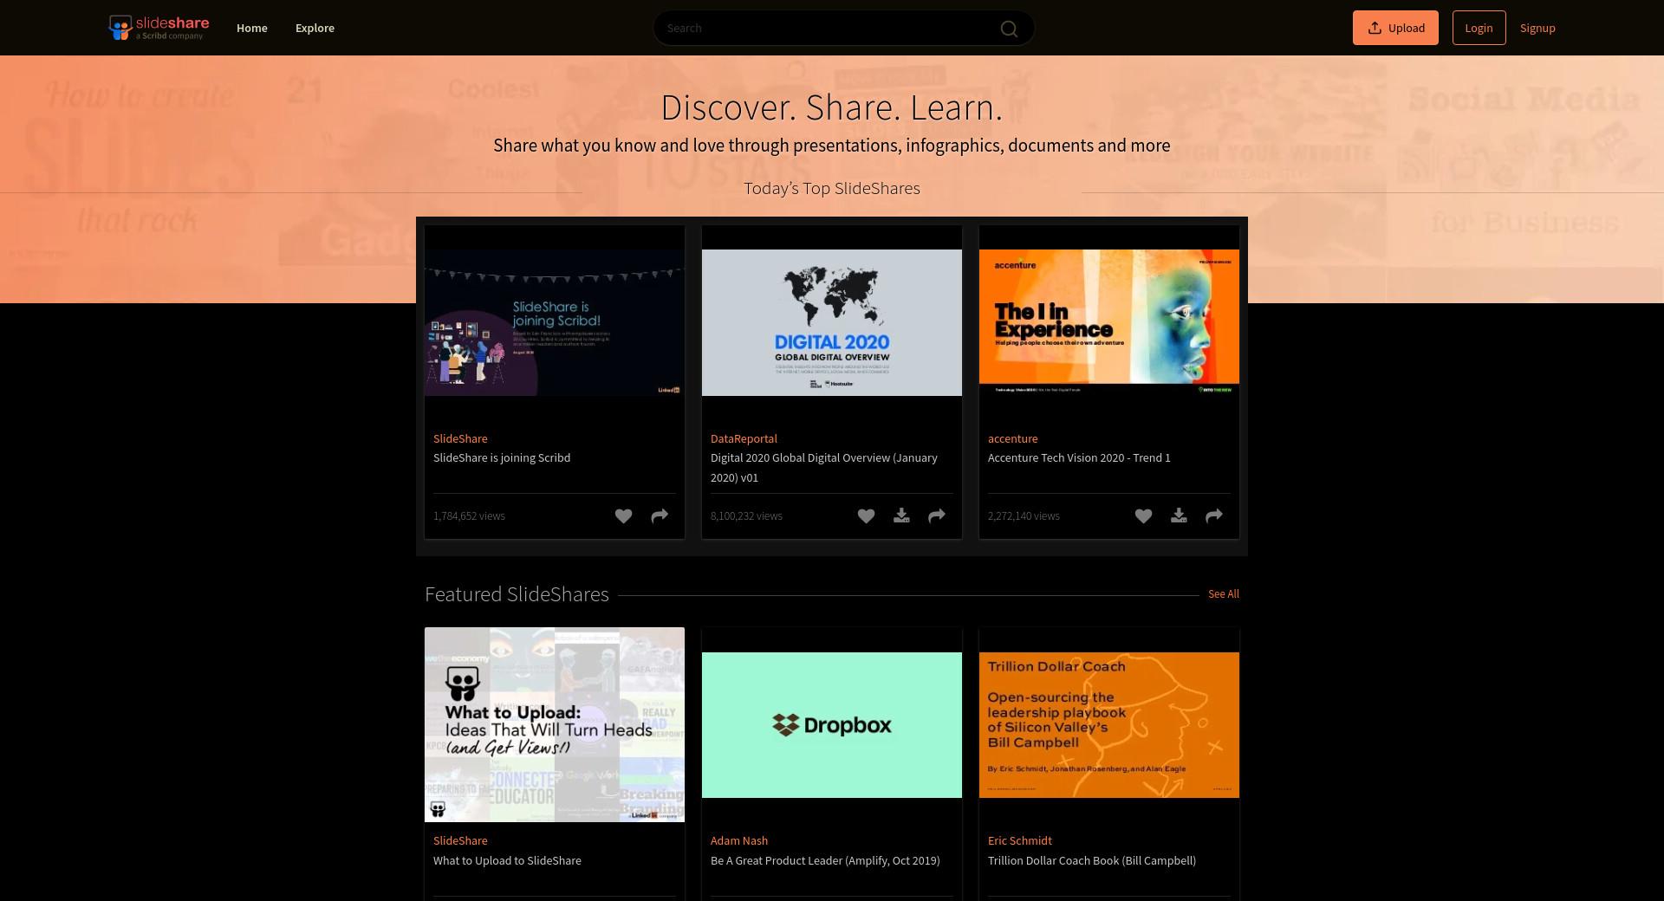This screenshot has height=901, width=1664.
Task: Open title 'Accenture Tech Vision 2020 - Trend 1'
Action: point(1079,457)
